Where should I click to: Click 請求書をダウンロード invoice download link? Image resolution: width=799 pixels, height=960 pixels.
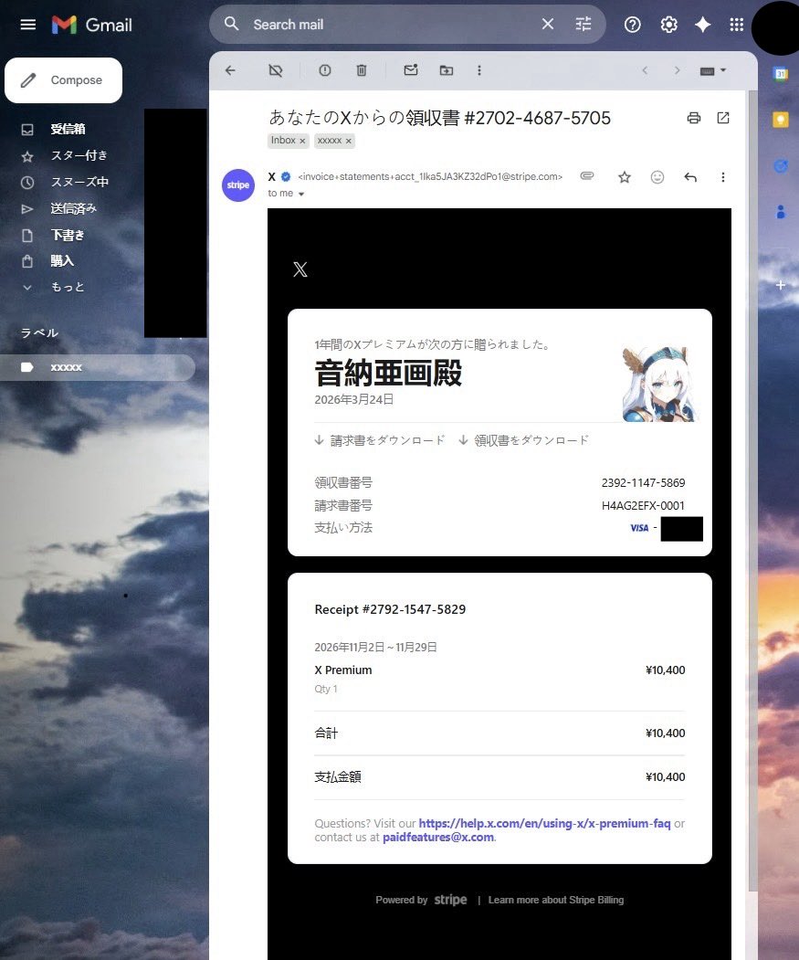pos(380,440)
